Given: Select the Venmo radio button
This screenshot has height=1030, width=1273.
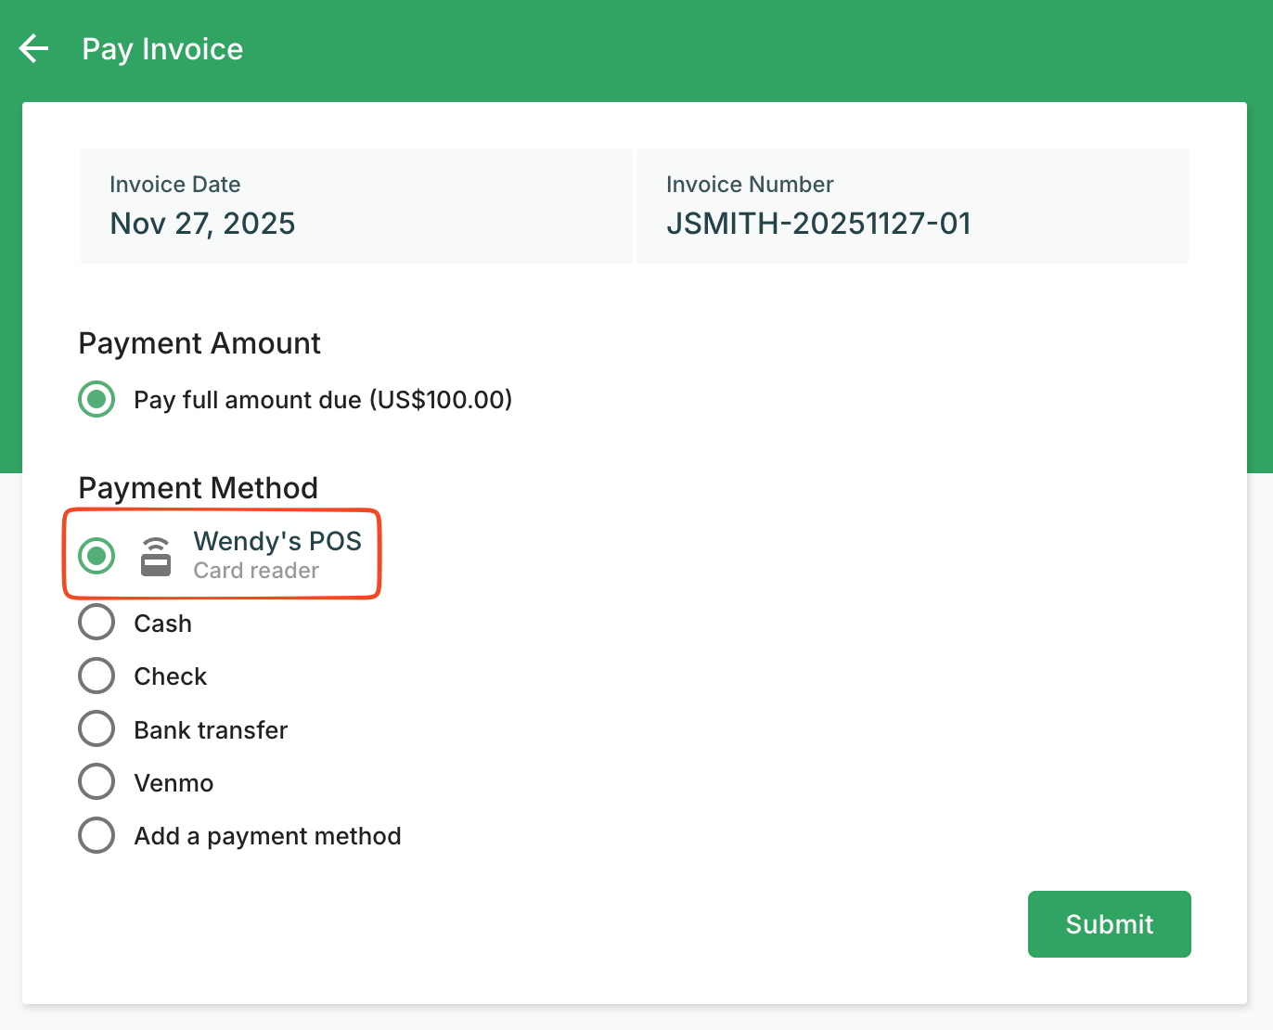Looking at the screenshot, I should [x=96, y=782].
